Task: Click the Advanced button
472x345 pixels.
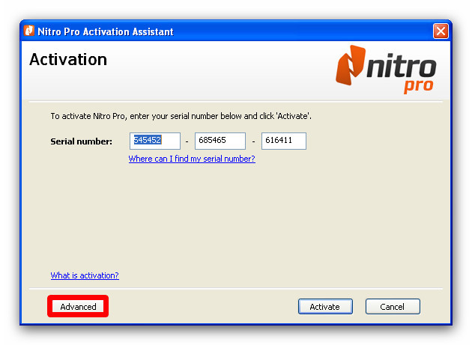Action: coord(78,307)
